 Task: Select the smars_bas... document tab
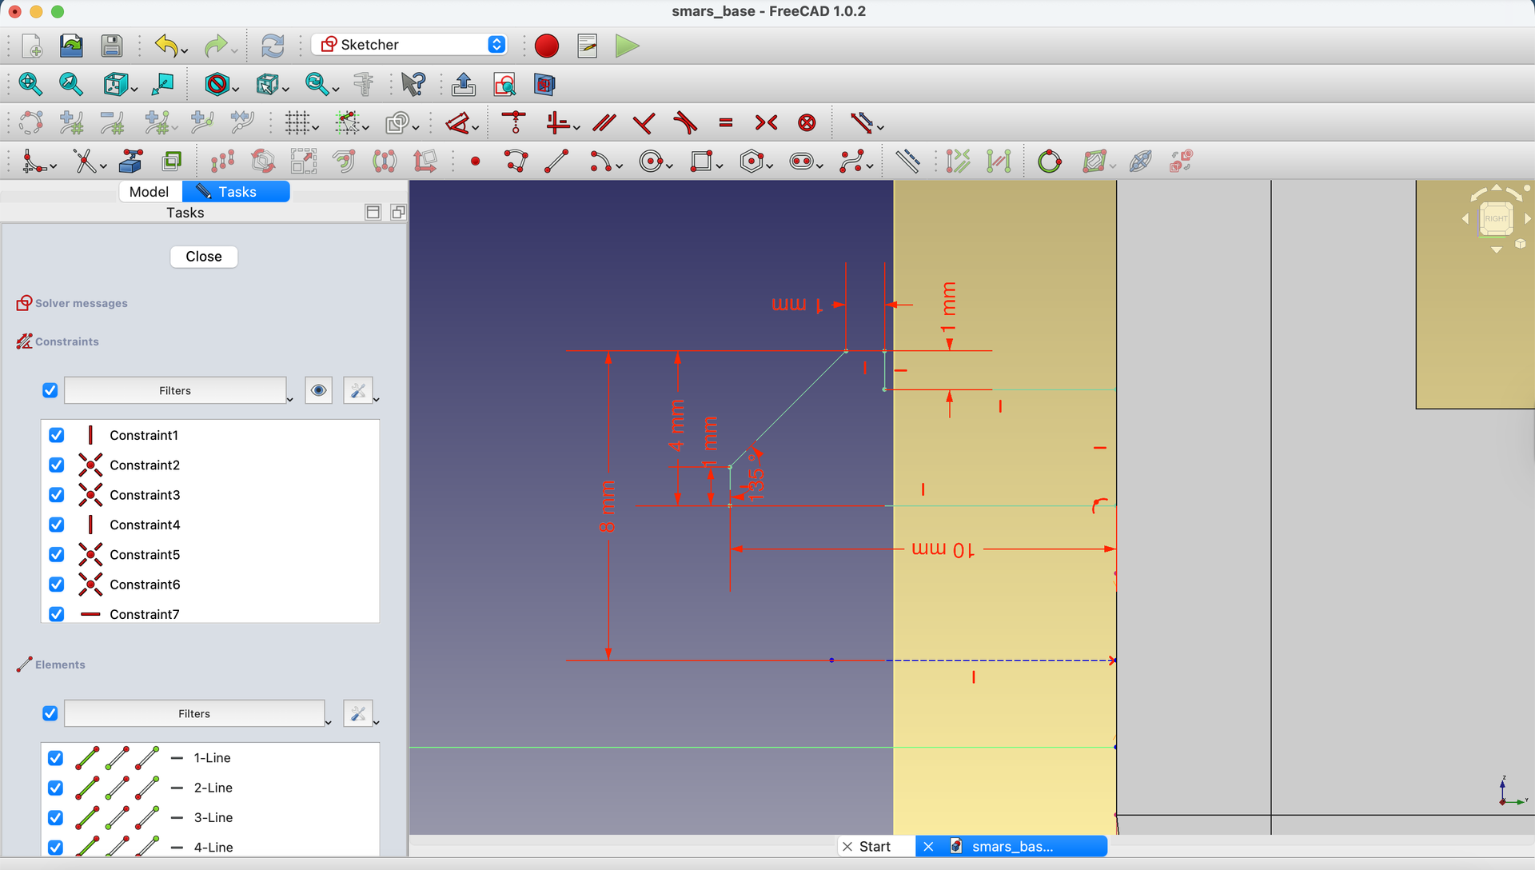pos(1012,846)
